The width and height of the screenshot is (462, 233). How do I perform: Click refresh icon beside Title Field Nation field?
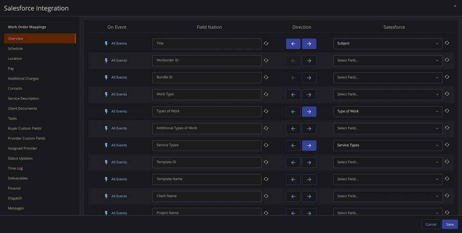(x=266, y=44)
